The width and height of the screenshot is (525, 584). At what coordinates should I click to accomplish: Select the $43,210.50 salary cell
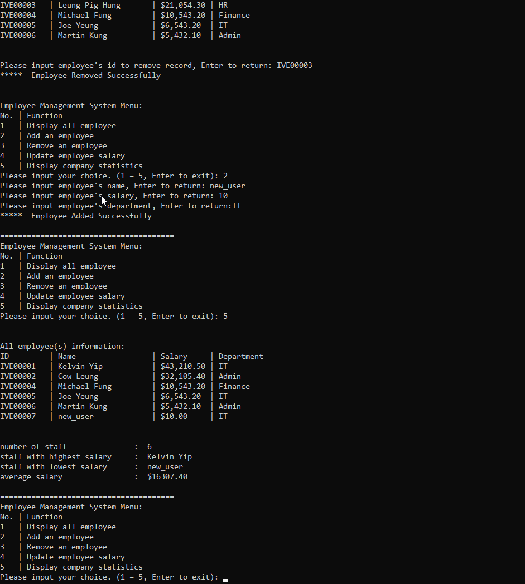pos(182,367)
